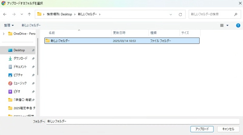Click the folder icon in address bar
This screenshot has width=243, height=135.
point(39,14)
